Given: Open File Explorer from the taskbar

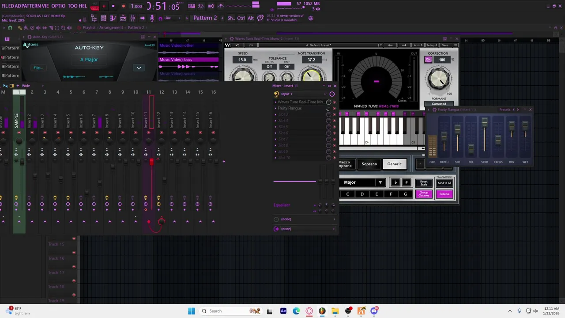Looking at the screenshot, I should point(335,311).
